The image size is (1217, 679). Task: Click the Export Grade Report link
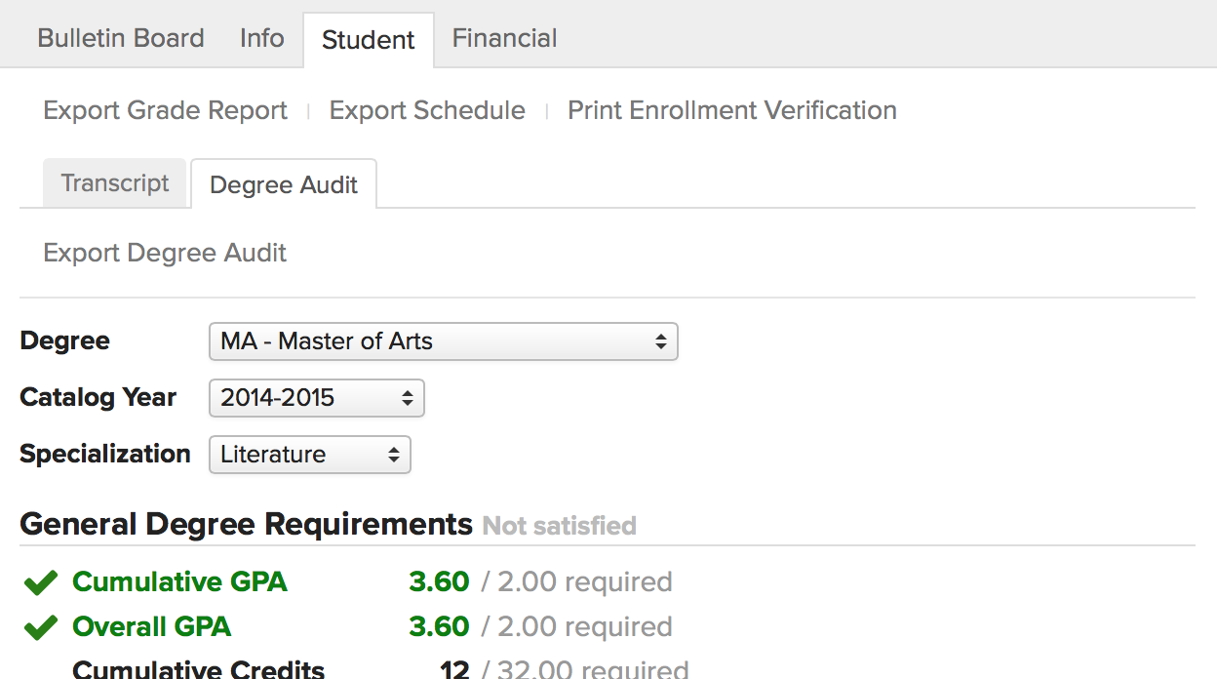tap(166, 110)
